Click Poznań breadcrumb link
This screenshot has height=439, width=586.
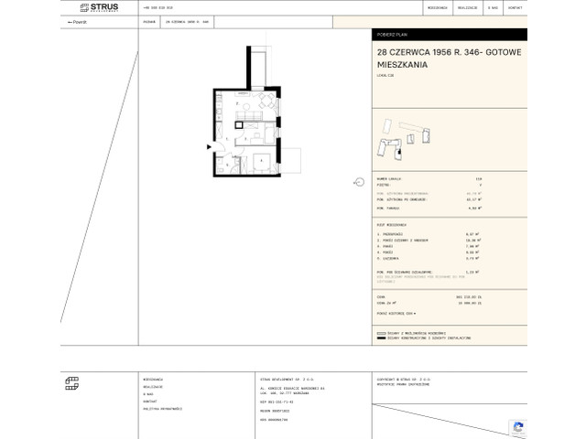pos(148,21)
